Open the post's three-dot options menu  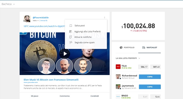tap(105, 17)
